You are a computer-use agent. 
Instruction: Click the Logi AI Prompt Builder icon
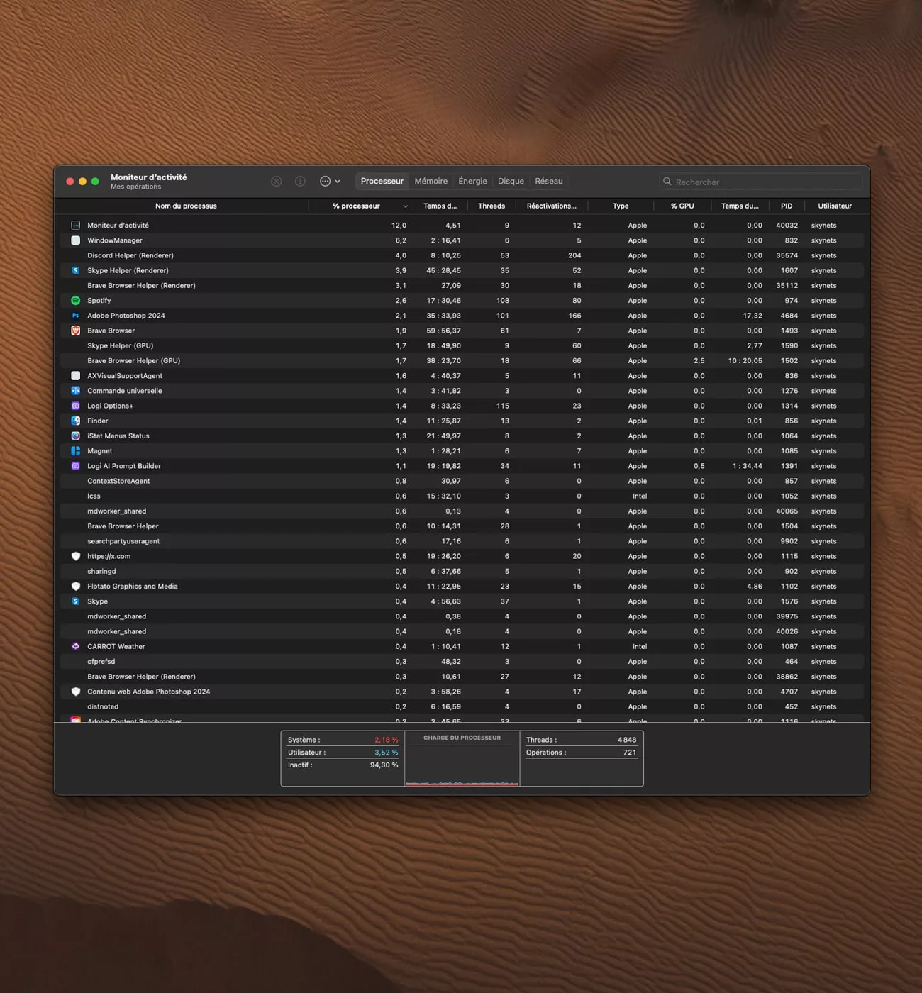pyautogui.click(x=76, y=466)
